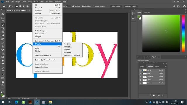
Task: Choose Smooth... in the Modify submenu
Action: point(68,47)
